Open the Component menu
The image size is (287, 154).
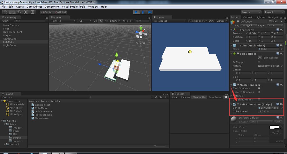[x=52, y=7]
